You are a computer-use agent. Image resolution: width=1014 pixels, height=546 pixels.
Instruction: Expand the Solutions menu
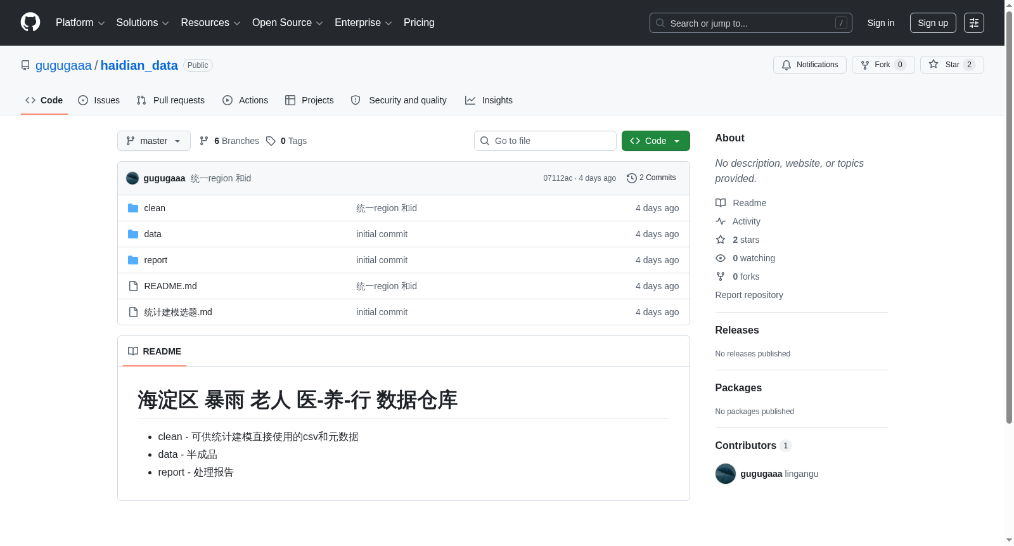pos(143,23)
